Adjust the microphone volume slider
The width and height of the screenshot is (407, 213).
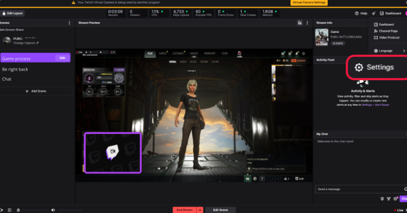tap(35, 210)
